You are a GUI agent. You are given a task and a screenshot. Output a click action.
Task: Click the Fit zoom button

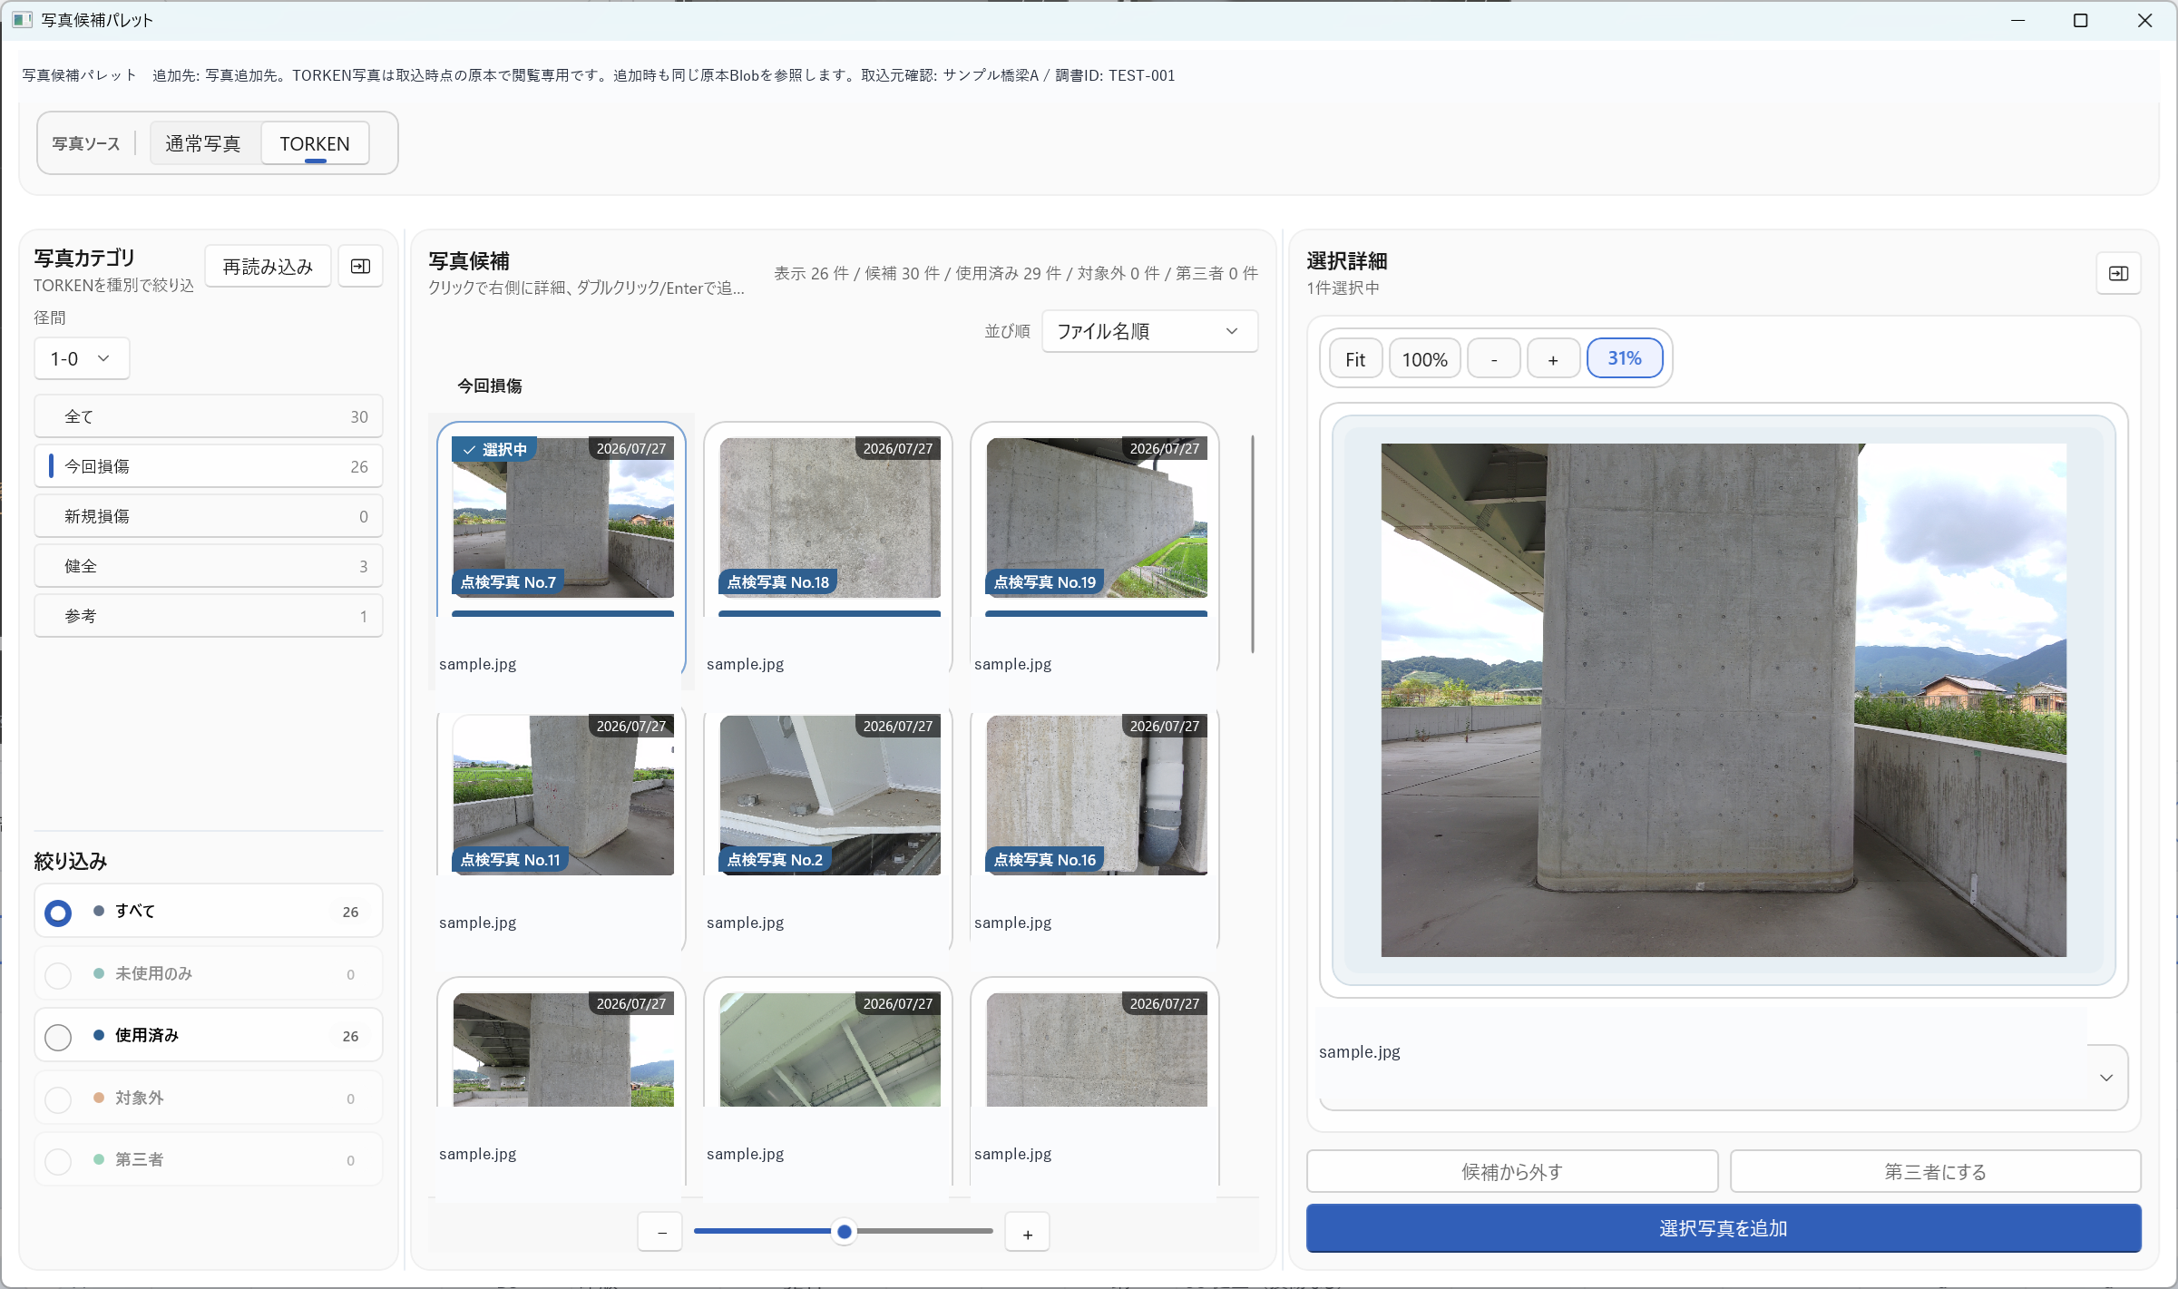[x=1355, y=359]
